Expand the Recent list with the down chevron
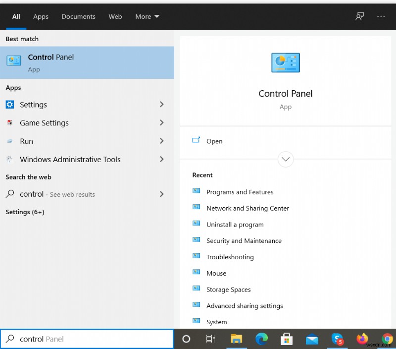Viewport: 396px width, 349px height. [286, 159]
